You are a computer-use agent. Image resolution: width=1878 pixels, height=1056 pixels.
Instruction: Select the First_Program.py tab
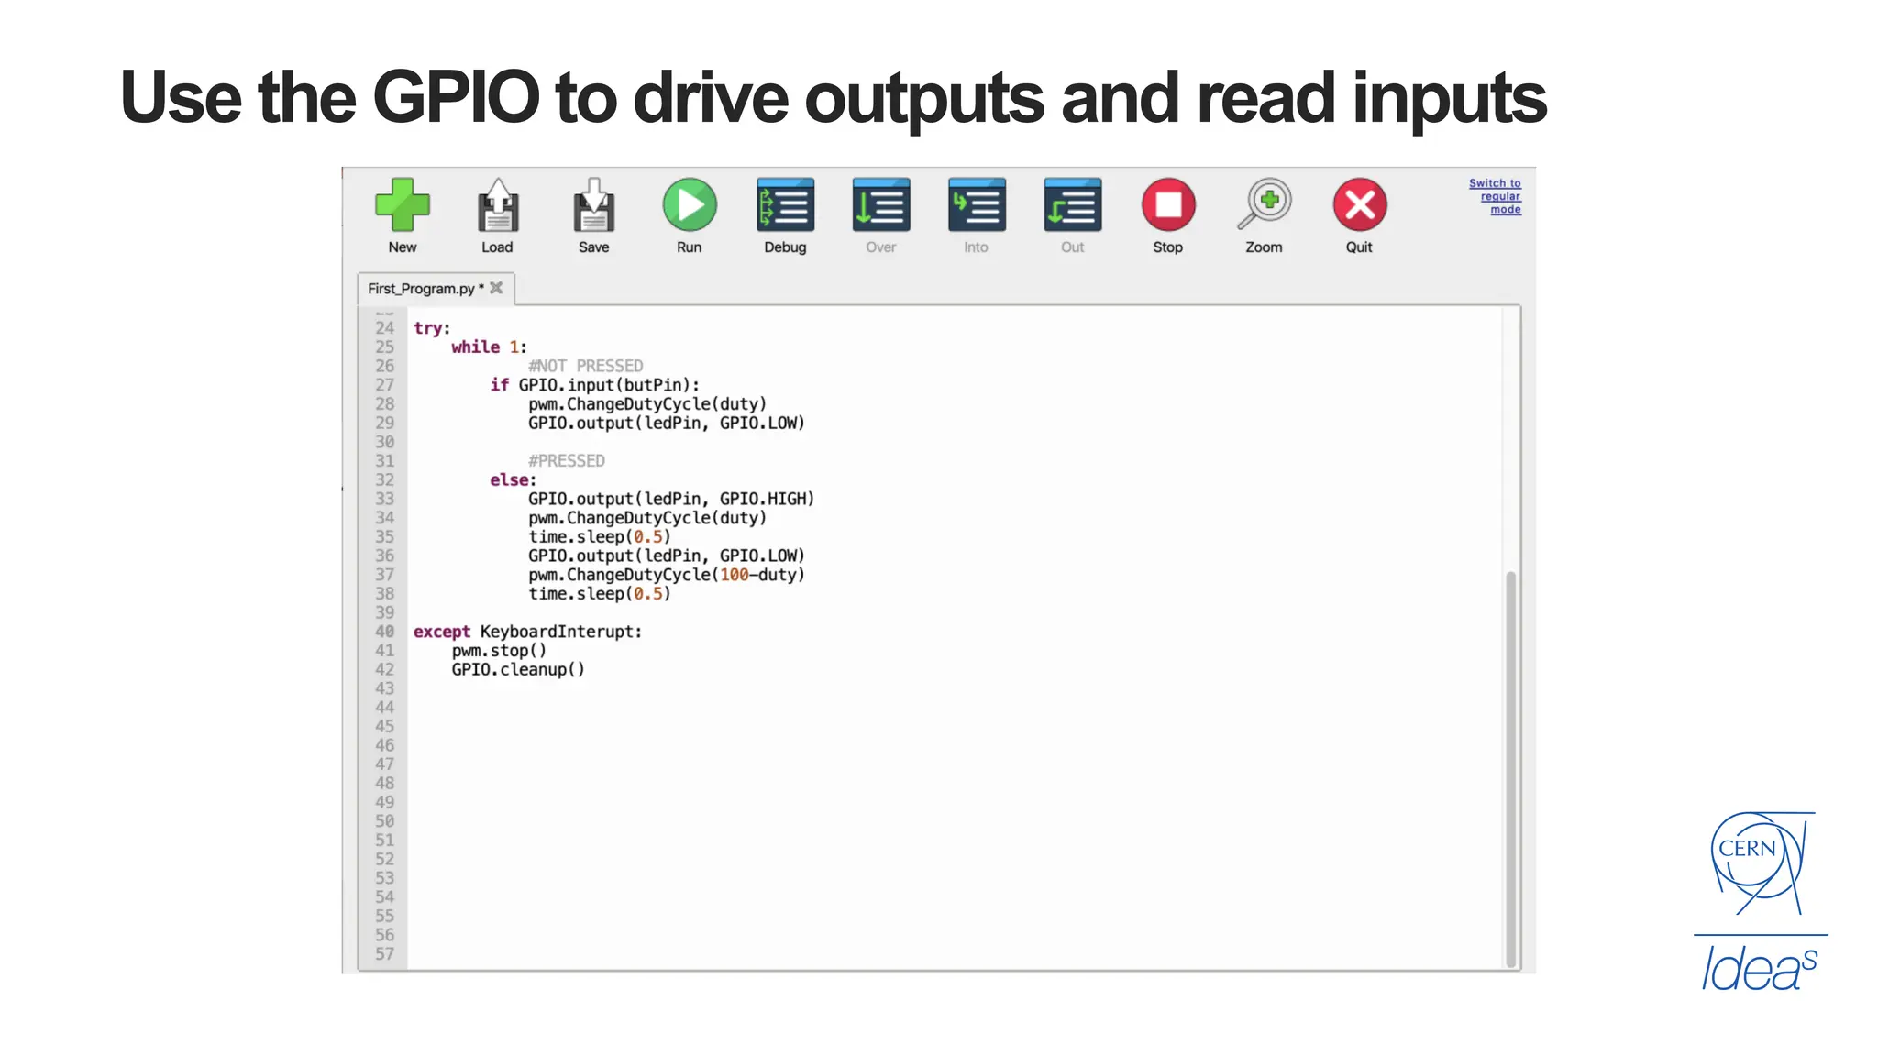coord(421,289)
